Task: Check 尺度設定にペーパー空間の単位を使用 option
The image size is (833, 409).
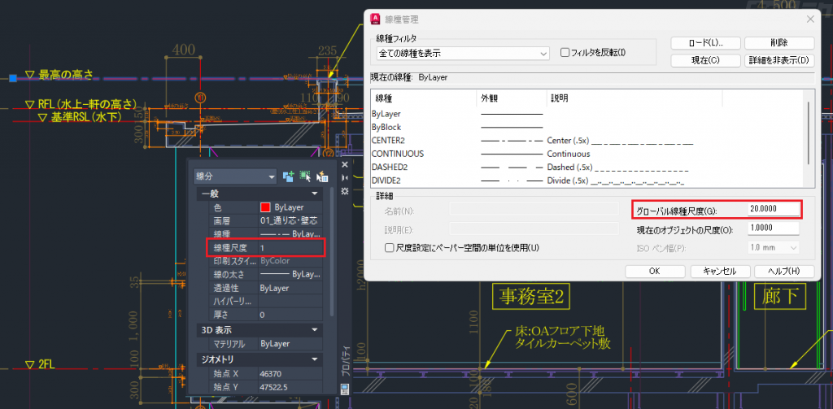Action: [x=389, y=247]
